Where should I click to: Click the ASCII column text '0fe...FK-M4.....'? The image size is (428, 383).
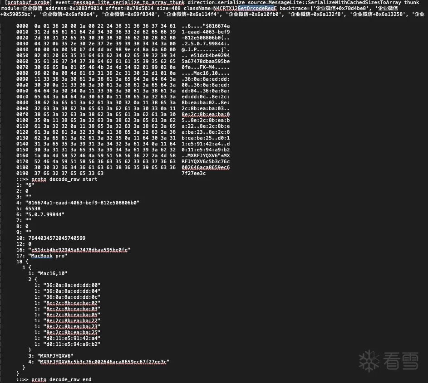[206, 68]
